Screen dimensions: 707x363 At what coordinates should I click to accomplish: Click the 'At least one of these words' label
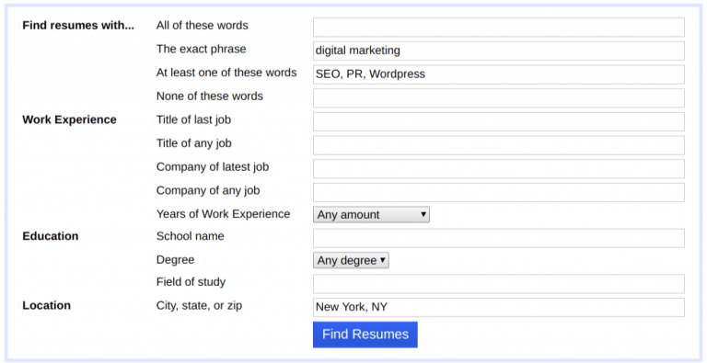click(x=226, y=73)
